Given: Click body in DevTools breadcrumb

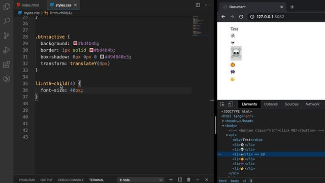Looking at the screenshot, I should pos(235,181).
